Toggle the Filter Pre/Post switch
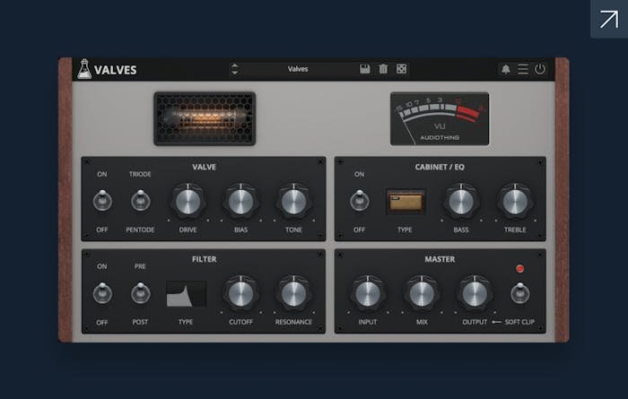 [140, 293]
